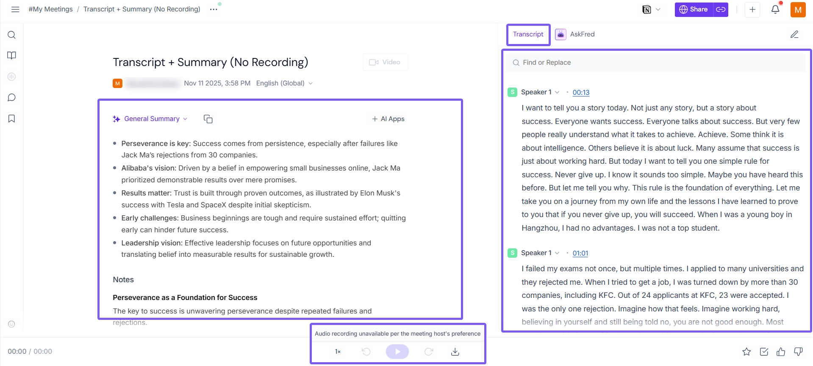Image resolution: width=813 pixels, height=366 pixels.
Task: Open the hamburger navigation menu
Action: (15, 9)
